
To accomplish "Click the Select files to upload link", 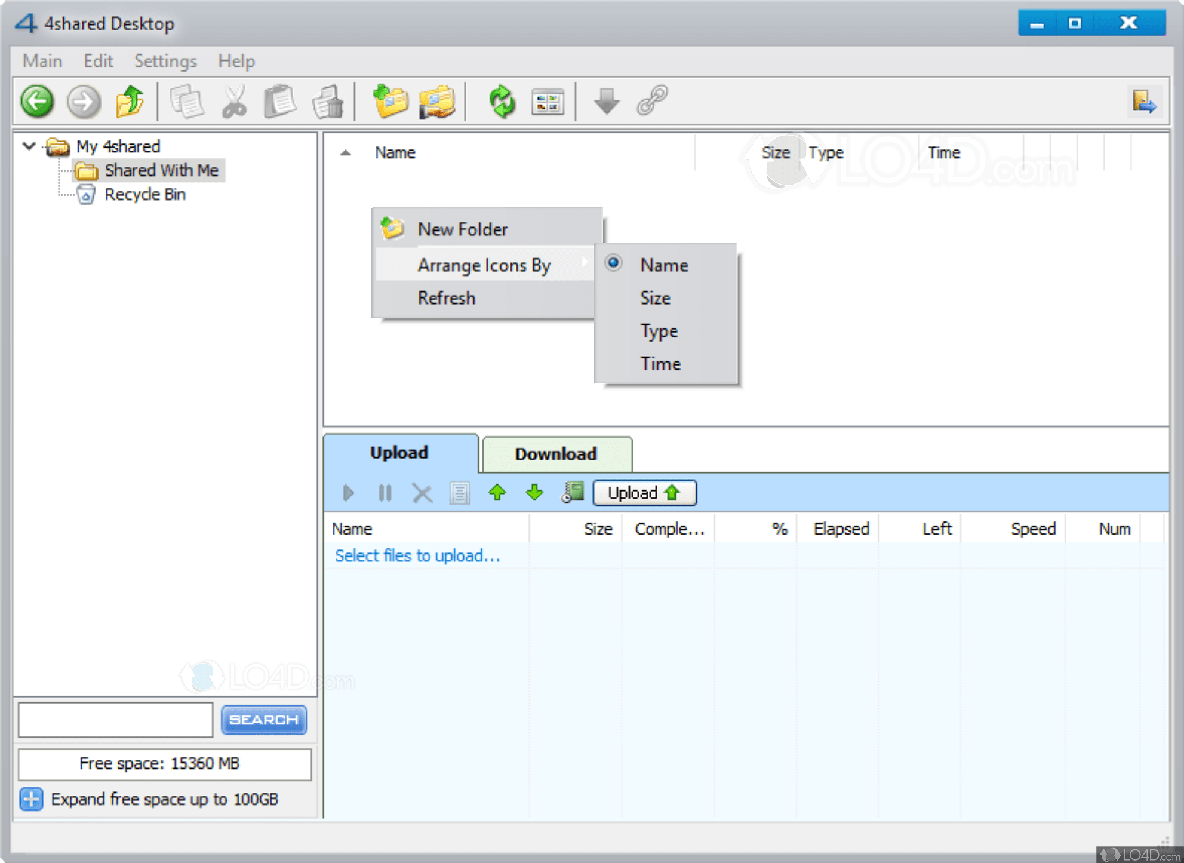I will [x=417, y=556].
